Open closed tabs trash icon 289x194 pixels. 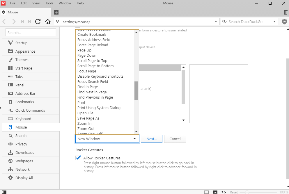286,12
